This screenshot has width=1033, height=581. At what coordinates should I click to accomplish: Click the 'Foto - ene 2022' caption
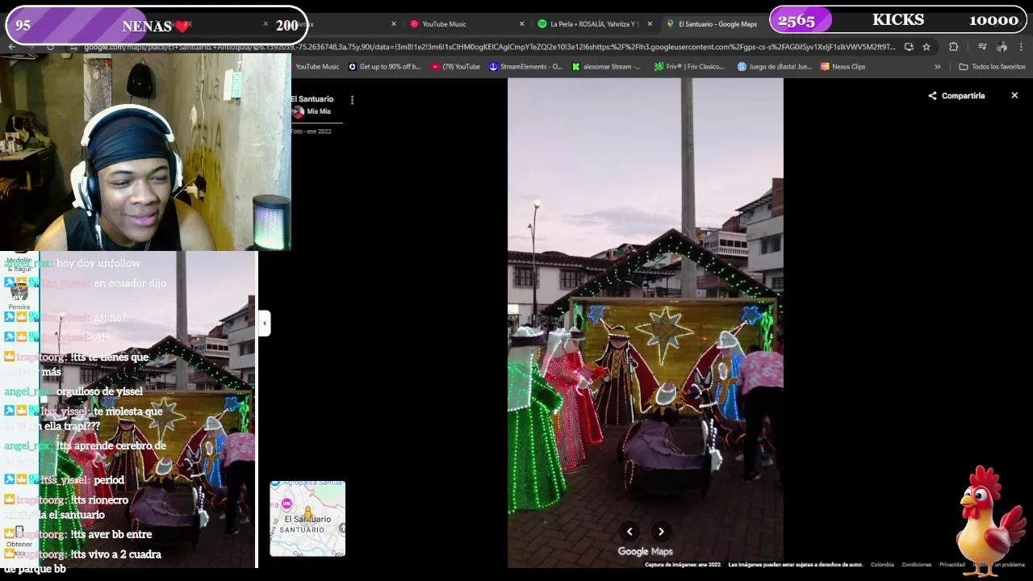pyautogui.click(x=312, y=131)
